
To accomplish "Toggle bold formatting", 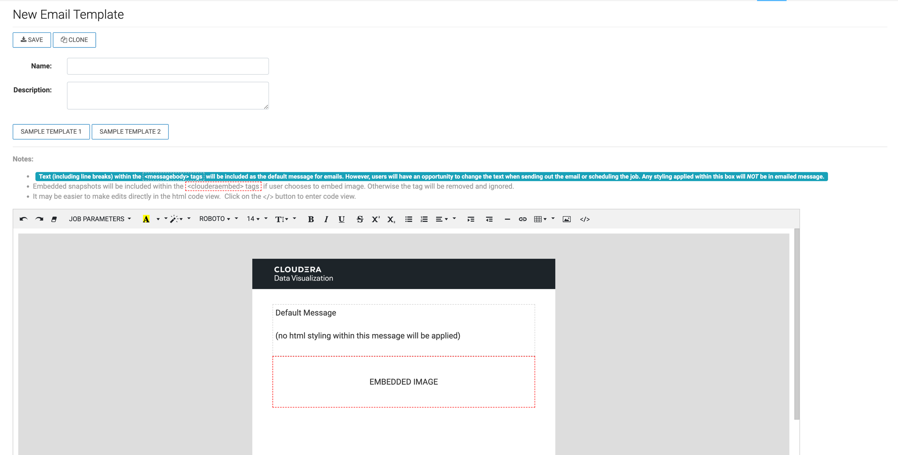I will click(311, 219).
